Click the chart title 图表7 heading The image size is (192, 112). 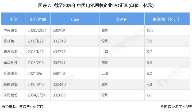click(96, 6)
